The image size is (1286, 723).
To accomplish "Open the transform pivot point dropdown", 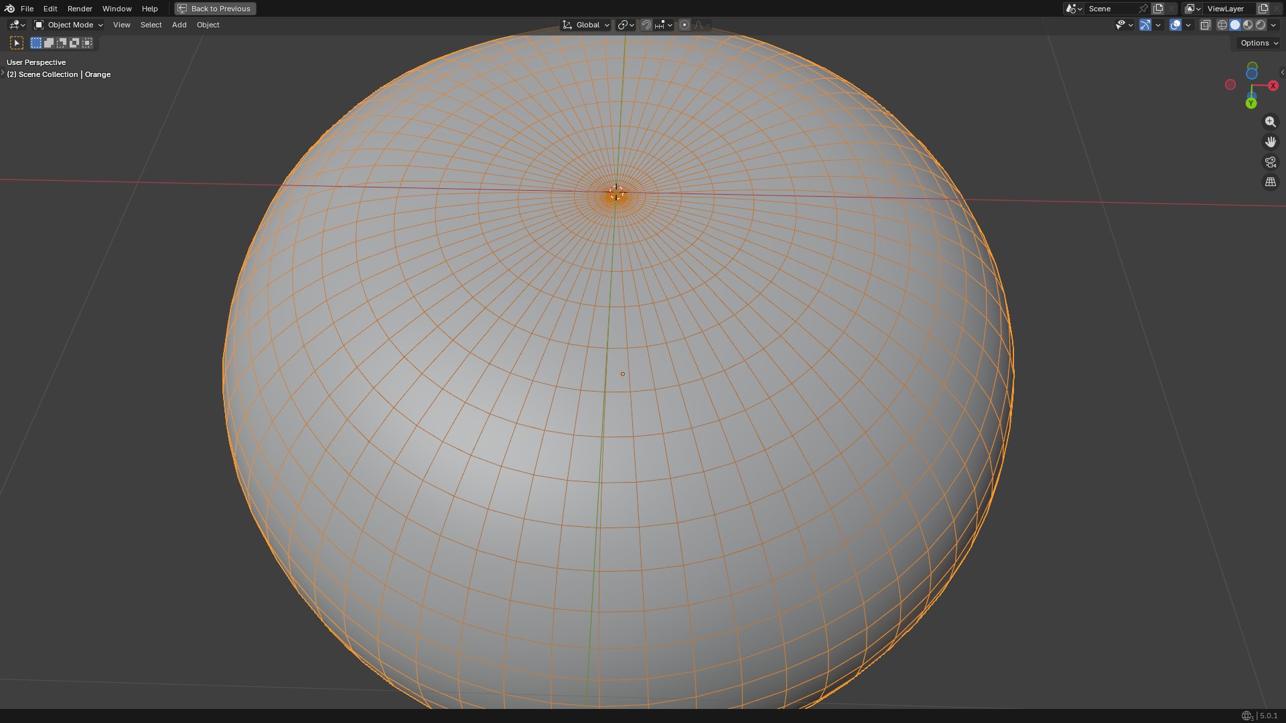I will click(x=626, y=25).
